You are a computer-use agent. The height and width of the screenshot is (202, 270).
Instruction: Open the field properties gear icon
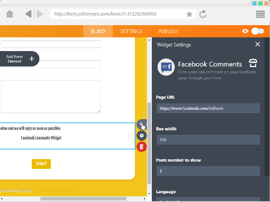coord(142,135)
